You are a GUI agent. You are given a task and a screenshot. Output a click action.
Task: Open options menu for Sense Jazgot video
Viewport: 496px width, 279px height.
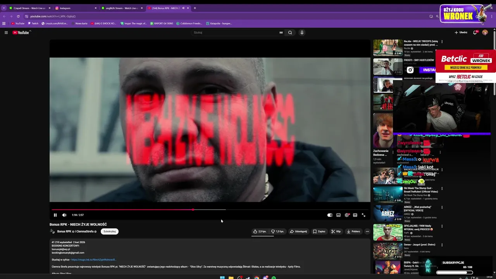(442, 245)
